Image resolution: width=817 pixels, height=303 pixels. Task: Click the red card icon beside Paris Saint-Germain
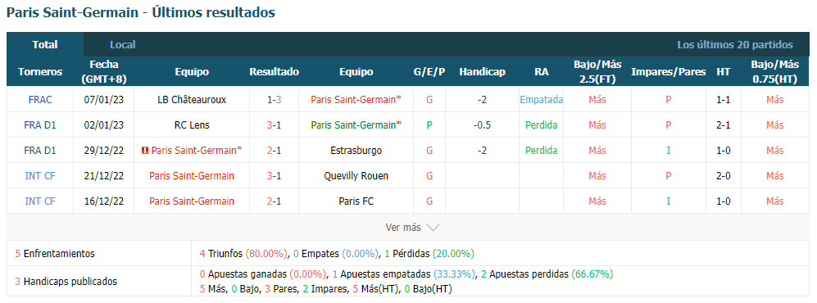coord(144,151)
